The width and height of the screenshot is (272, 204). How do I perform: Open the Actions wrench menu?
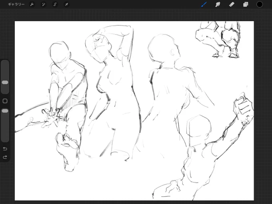[x=32, y=4]
